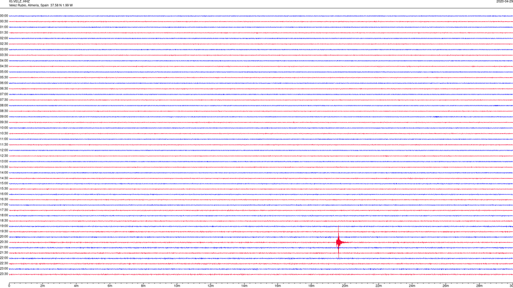
Task: Choose the 14:30 time label
Action: click(x=4, y=178)
